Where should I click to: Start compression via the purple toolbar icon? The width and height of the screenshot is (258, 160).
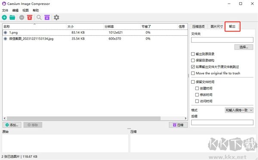[x=47, y=17]
